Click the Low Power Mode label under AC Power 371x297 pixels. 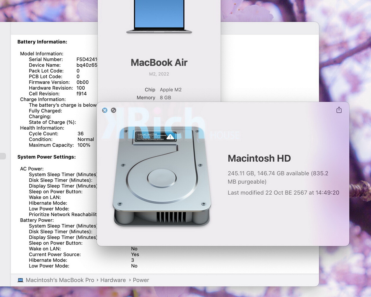[x=49, y=209]
